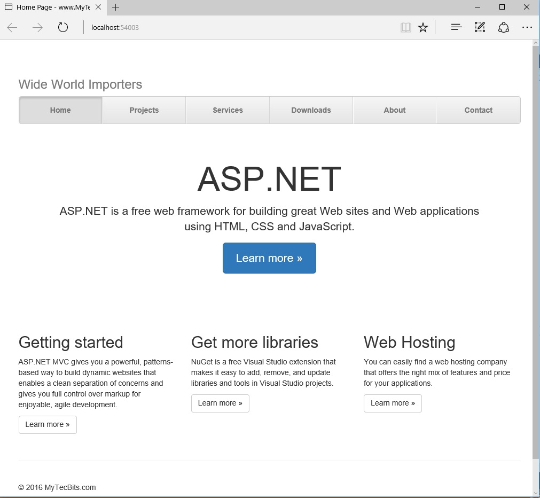Open the Services navigation item
This screenshot has height=498, width=540.
click(228, 110)
